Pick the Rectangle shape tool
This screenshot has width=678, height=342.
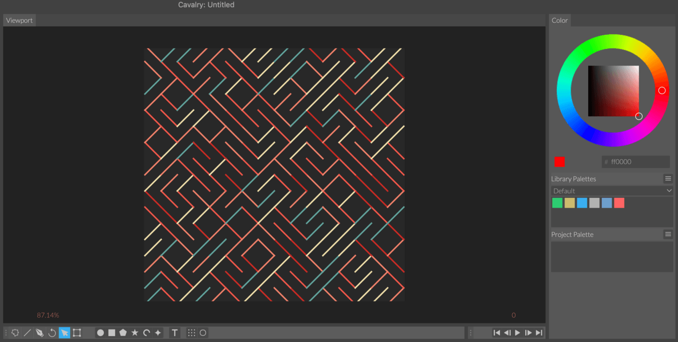coord(111,332)
